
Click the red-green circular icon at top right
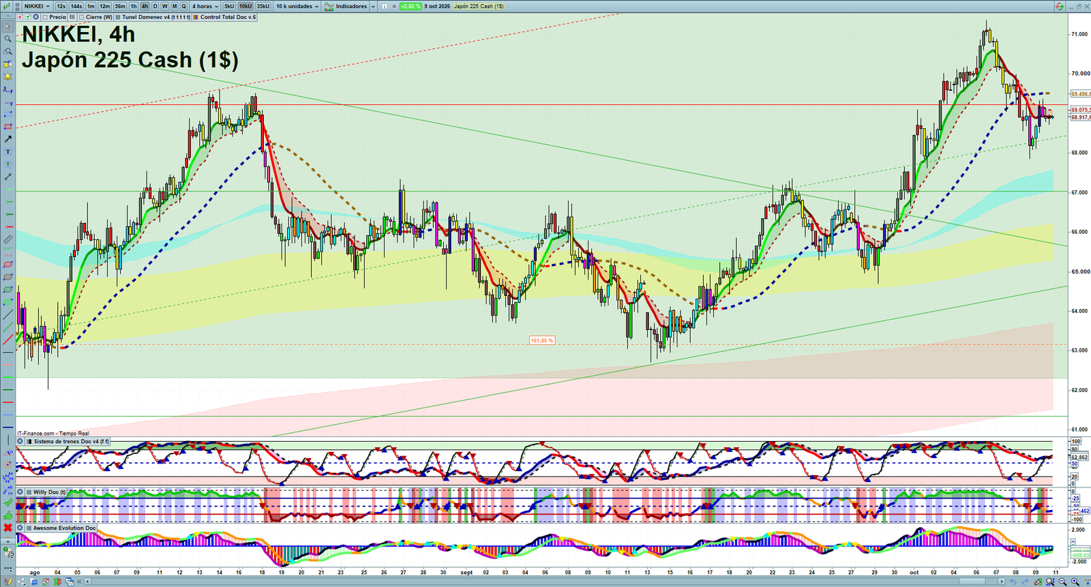[x=1059, y=6]
